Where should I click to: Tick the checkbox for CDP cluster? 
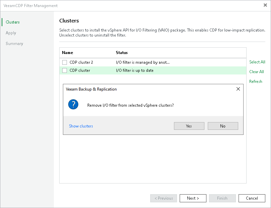pyautogui.click(x=65, y=70)
